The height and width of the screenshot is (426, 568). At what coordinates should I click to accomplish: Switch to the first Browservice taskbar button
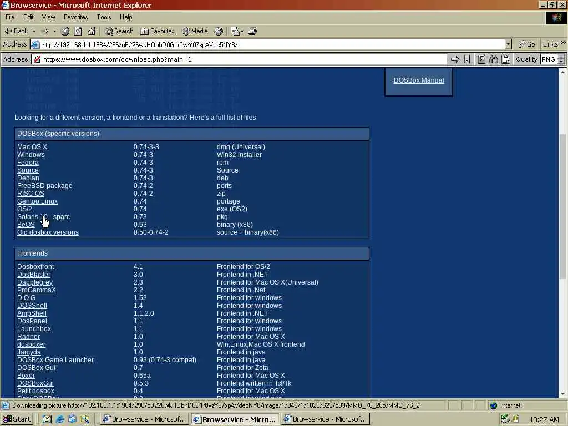pyautogui.click(x=144, y=419)
